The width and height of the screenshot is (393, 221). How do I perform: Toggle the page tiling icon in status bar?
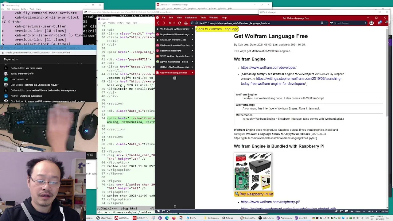[x=341, y=211]
